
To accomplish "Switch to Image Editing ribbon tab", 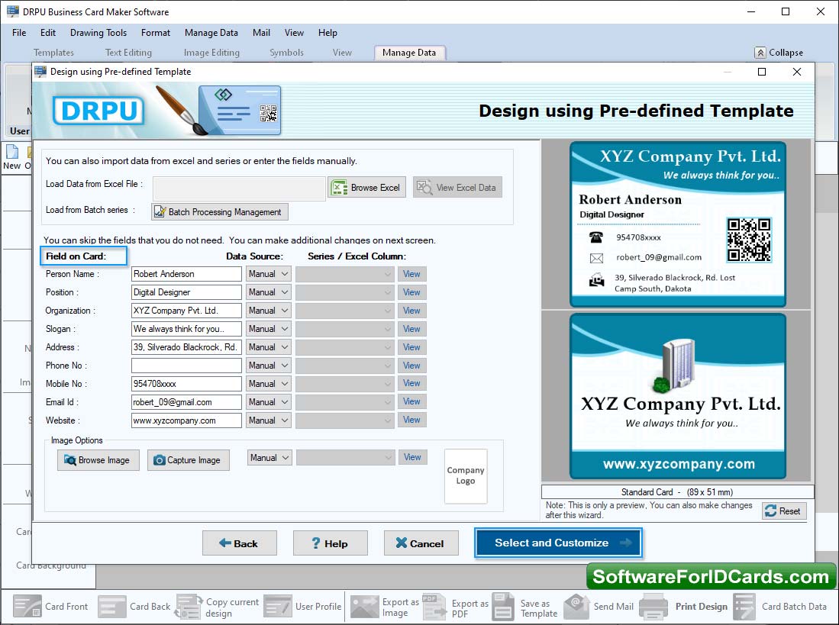I will (x=211, y=53).
